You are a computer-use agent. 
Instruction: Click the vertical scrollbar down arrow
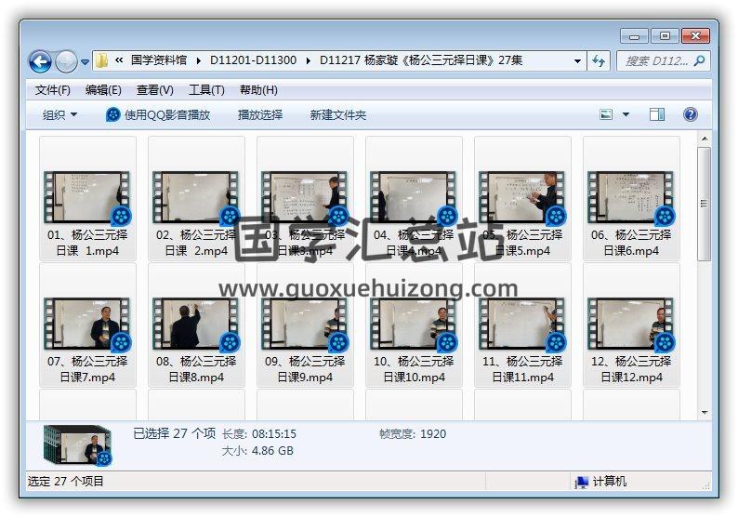point(705,412)
